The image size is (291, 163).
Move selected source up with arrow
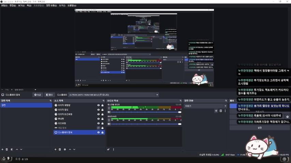point(70,149)
